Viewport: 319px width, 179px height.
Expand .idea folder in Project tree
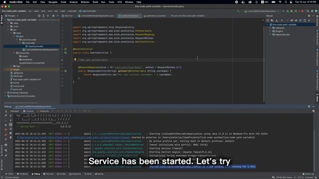tap(8, 23)
